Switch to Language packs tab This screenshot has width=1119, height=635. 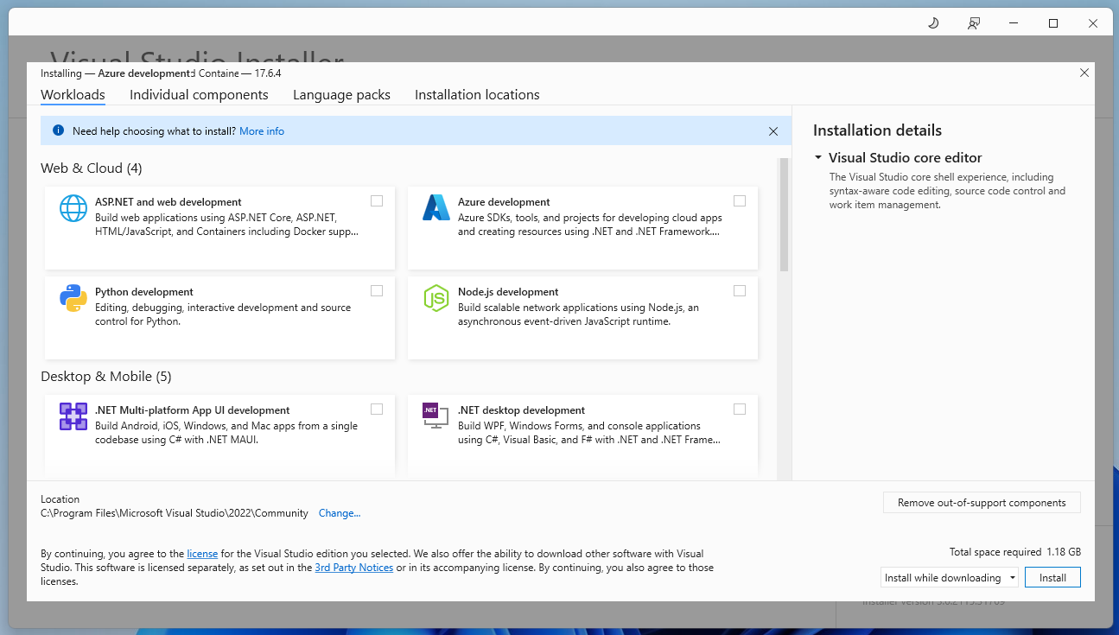point(341,95)
